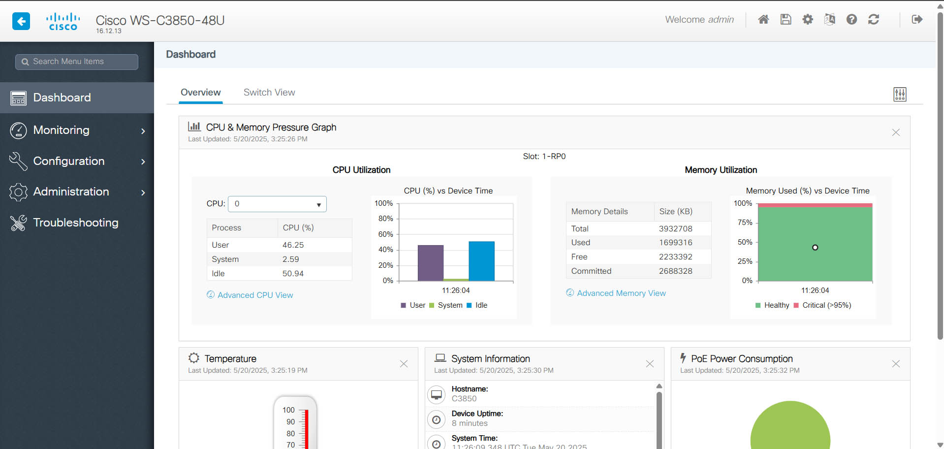Click the User CPU value 46.25

pos(293,245)
